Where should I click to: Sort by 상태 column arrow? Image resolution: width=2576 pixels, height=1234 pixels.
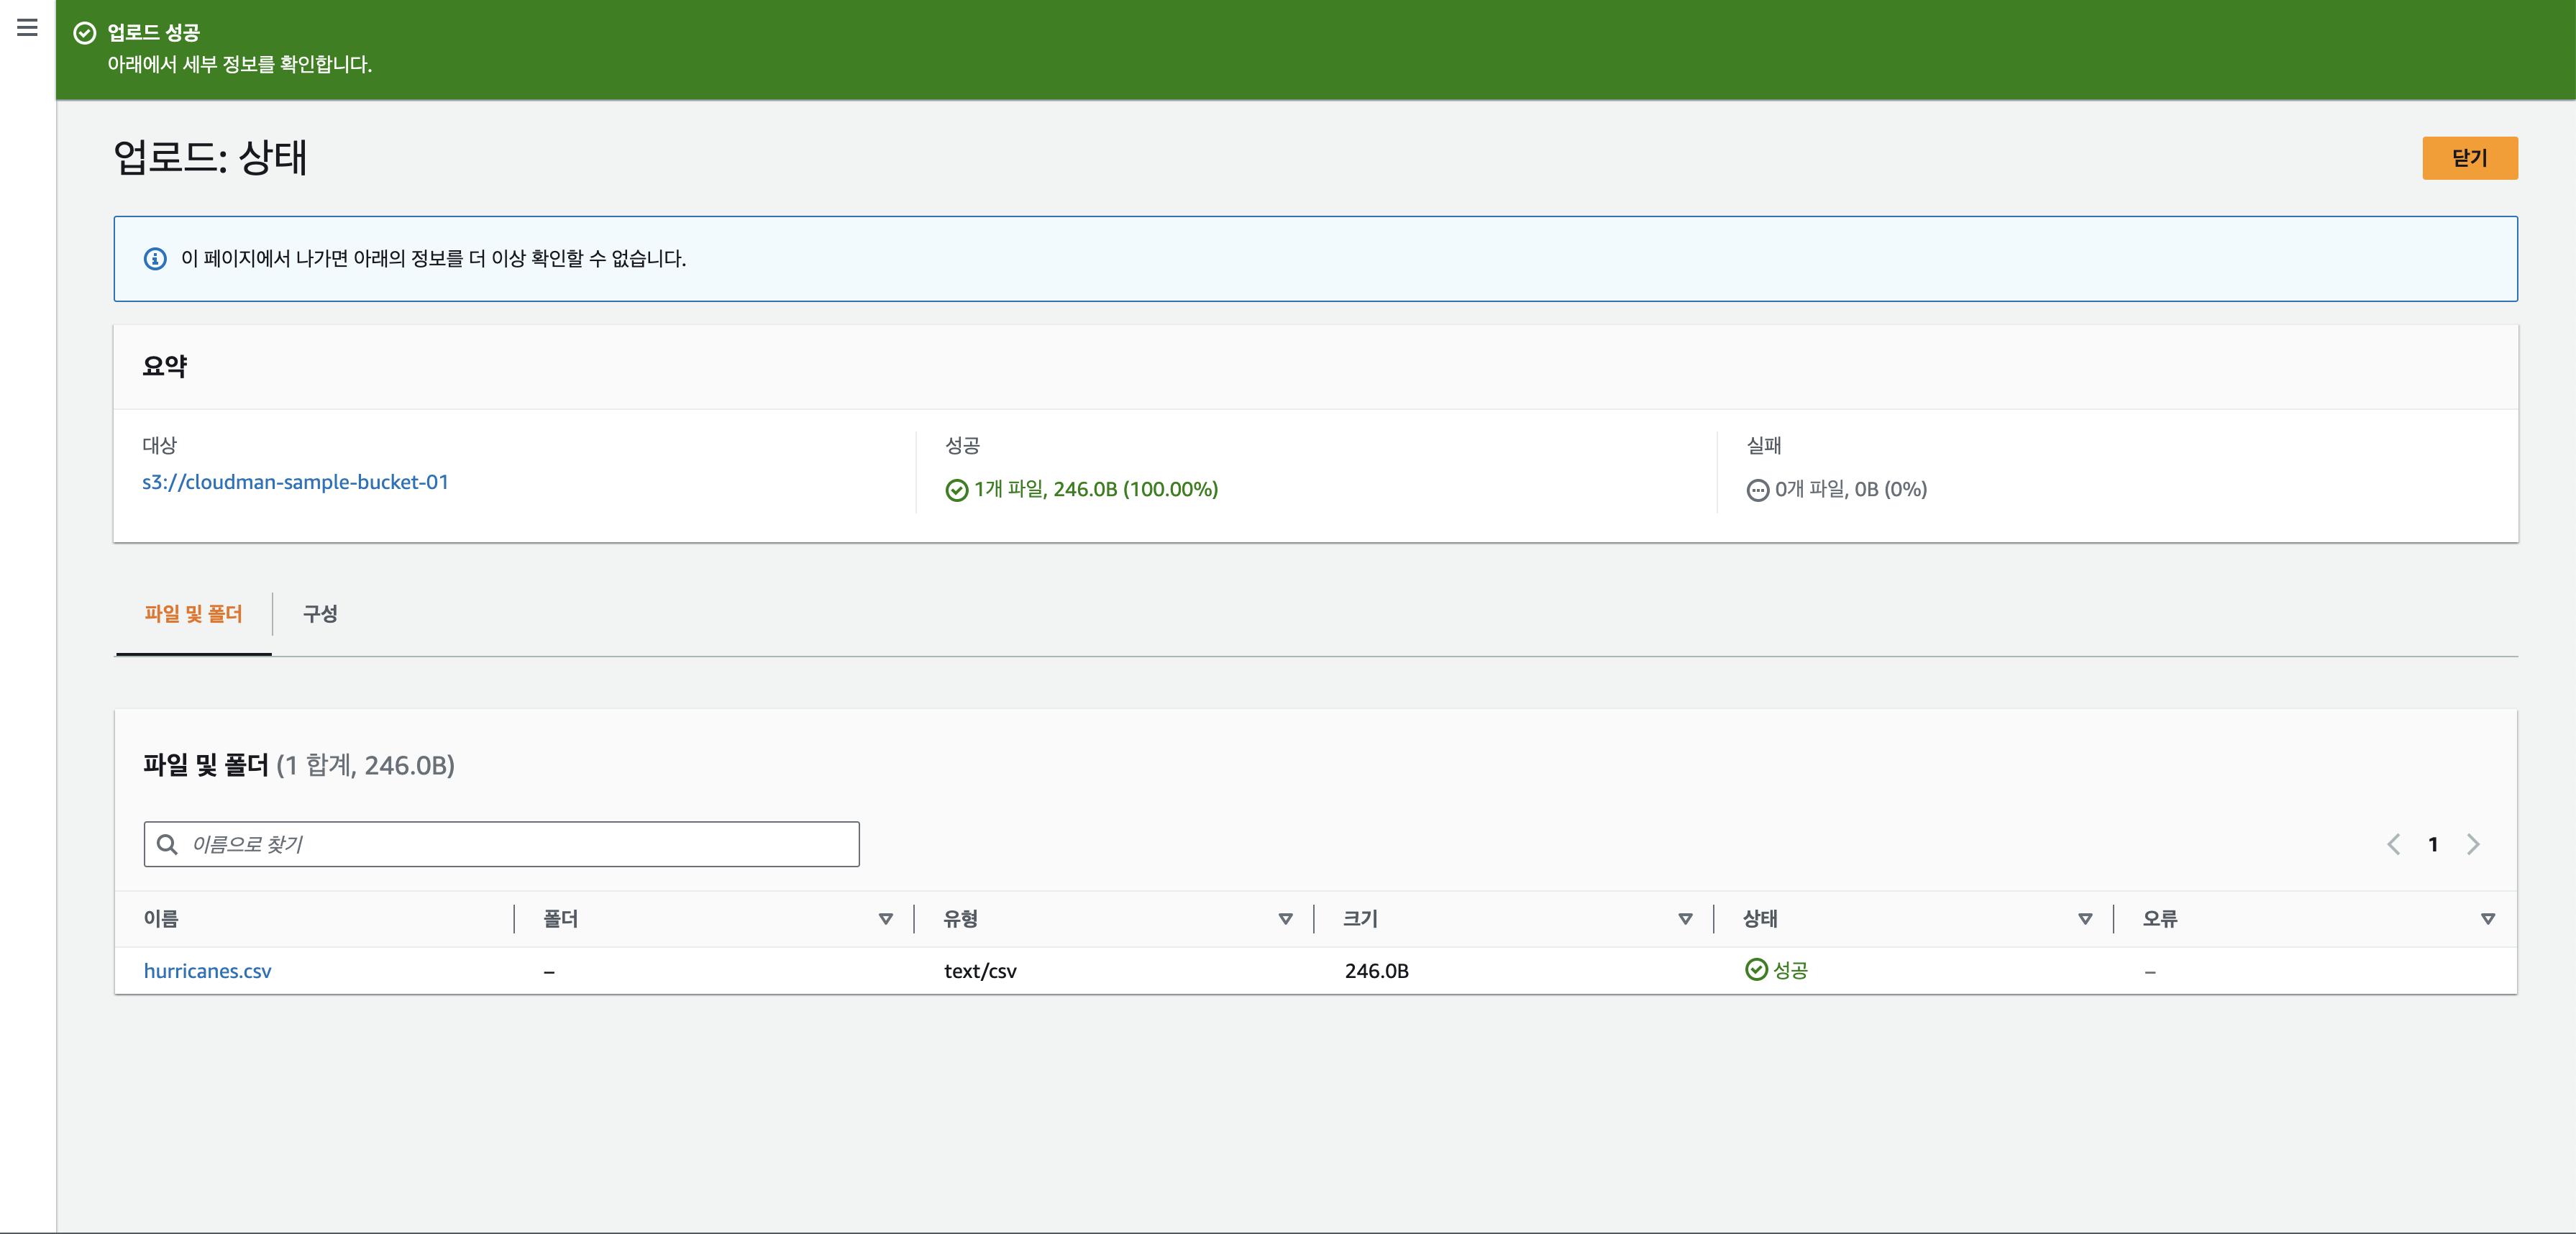(2085, 919)
